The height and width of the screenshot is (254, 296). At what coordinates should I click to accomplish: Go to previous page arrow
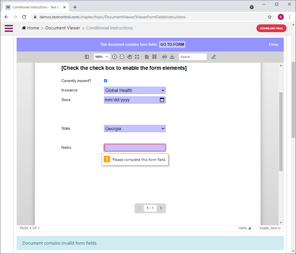pos(139,208)
